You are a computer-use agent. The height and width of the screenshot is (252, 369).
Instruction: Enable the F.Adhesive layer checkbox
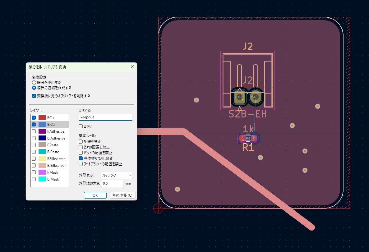click(34, 131)
